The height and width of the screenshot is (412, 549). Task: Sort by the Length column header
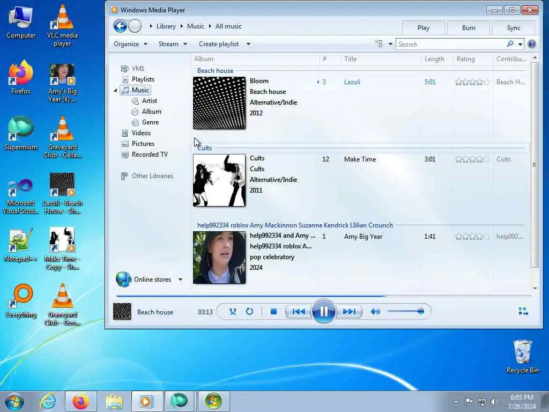point(437,59)
